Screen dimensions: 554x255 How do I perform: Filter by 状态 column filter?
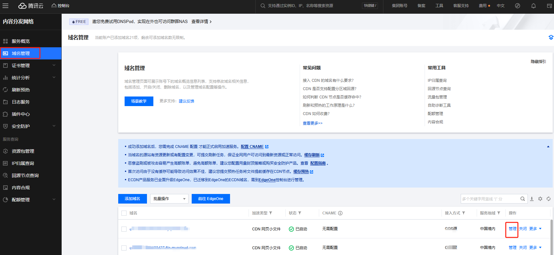coord(300,213)
